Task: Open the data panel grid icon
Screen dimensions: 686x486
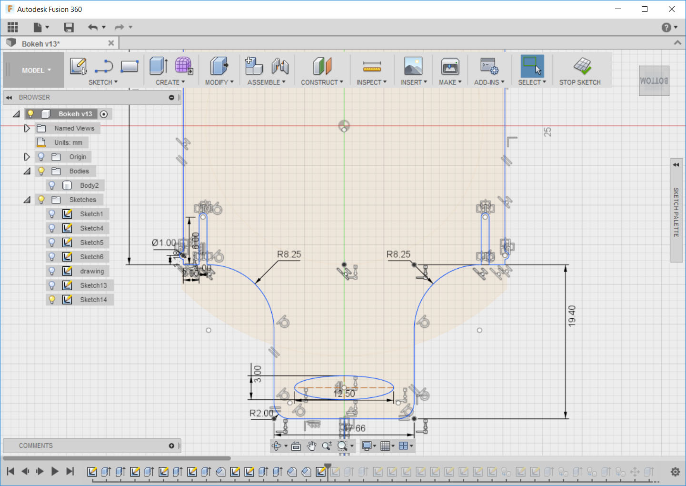Action: (x=13, y=27)
